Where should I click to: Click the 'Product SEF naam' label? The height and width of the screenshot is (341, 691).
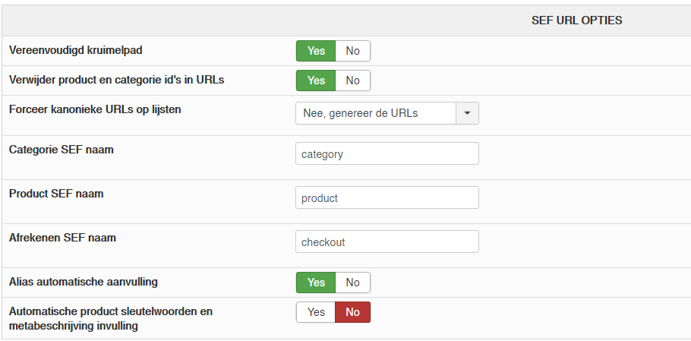click(x=56, y=194)
